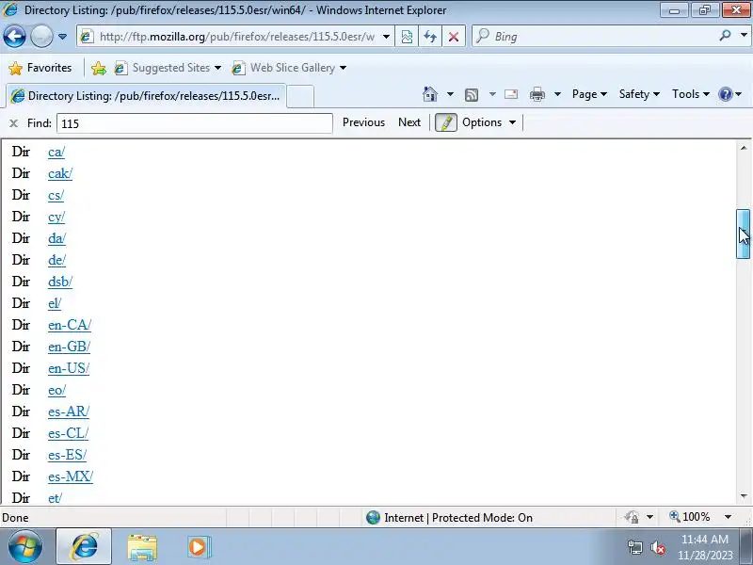Open the en-CA/ directory link
The height and width of the screenshot is (565, 753).
click(x=69, y=325)
